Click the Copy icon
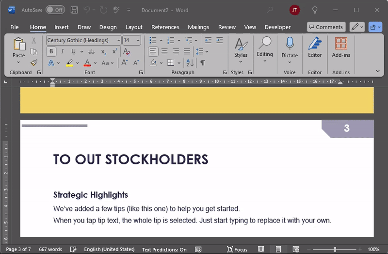Viewport: 388px width, 254px height. [34, 52]
